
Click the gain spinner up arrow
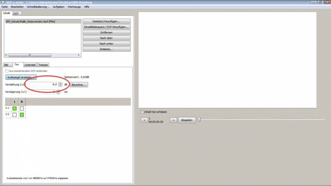60,83
